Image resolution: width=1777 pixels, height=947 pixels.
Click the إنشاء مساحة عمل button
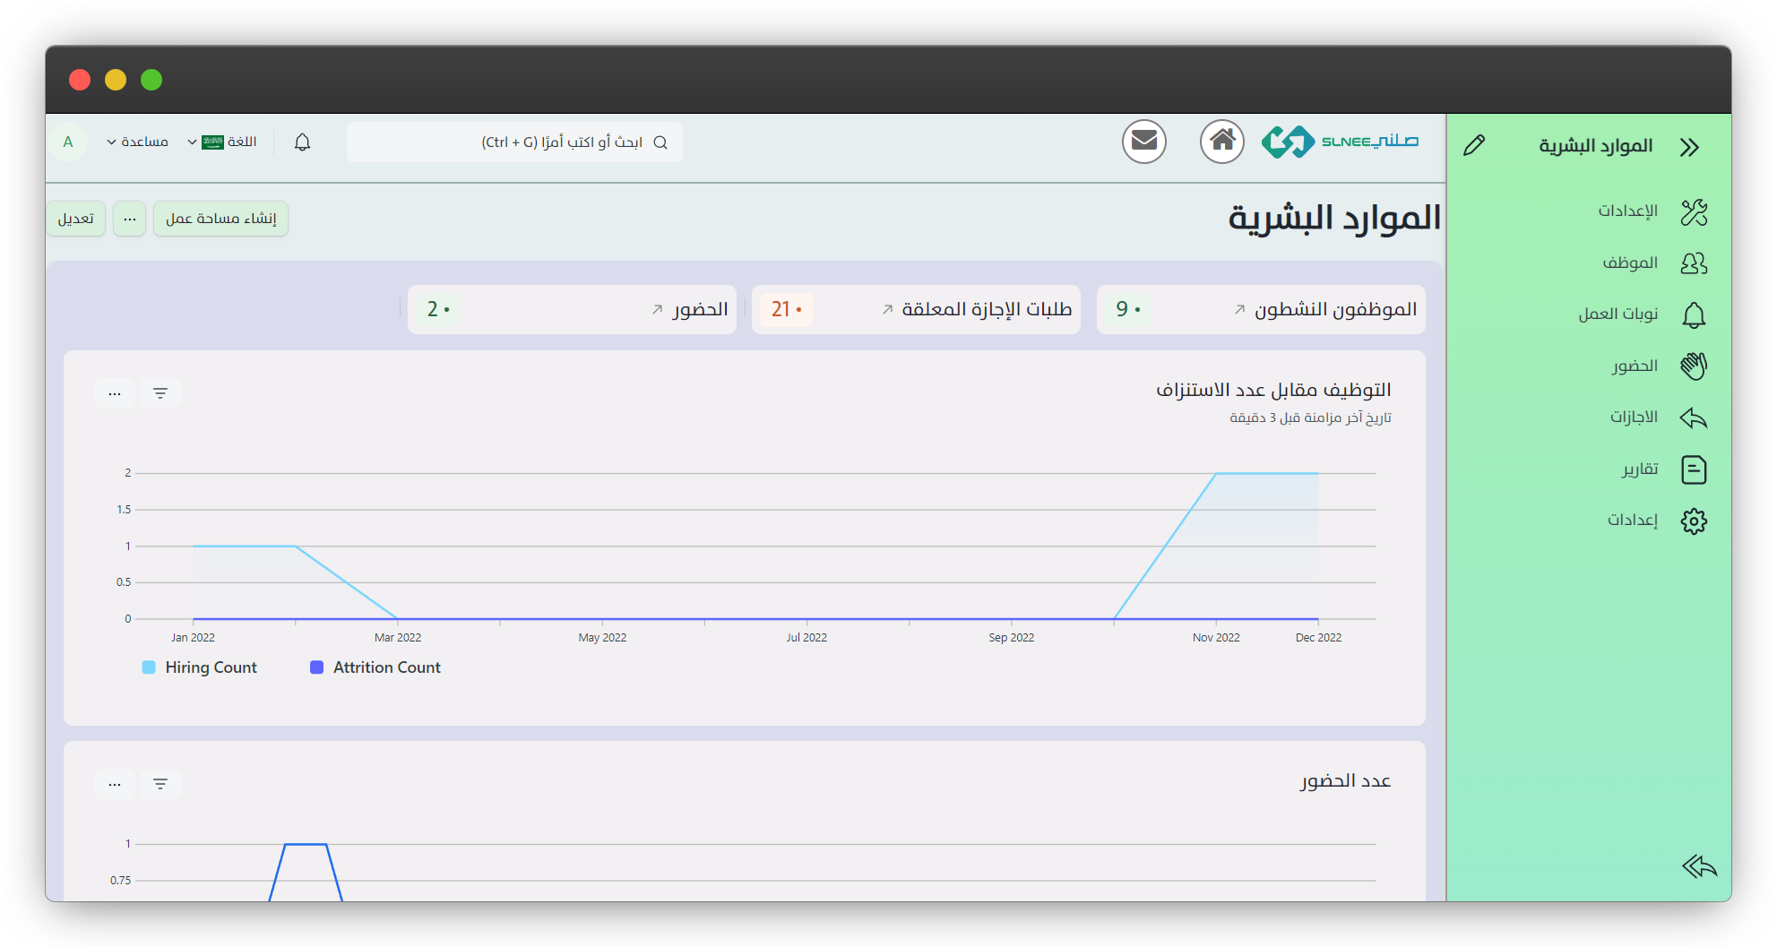click(220, 219)
